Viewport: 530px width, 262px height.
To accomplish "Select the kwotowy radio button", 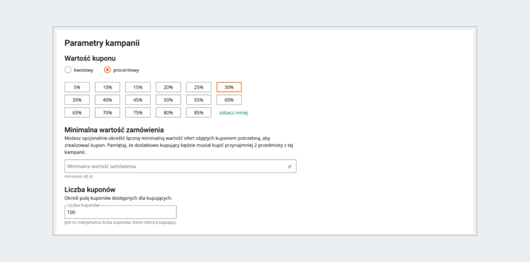I will (x=68, y=70).
